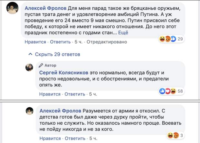Viewport: 200px width, 143px height.
Task: Reply to the top comment via 'Ответить'
Action: coord(60,42)
